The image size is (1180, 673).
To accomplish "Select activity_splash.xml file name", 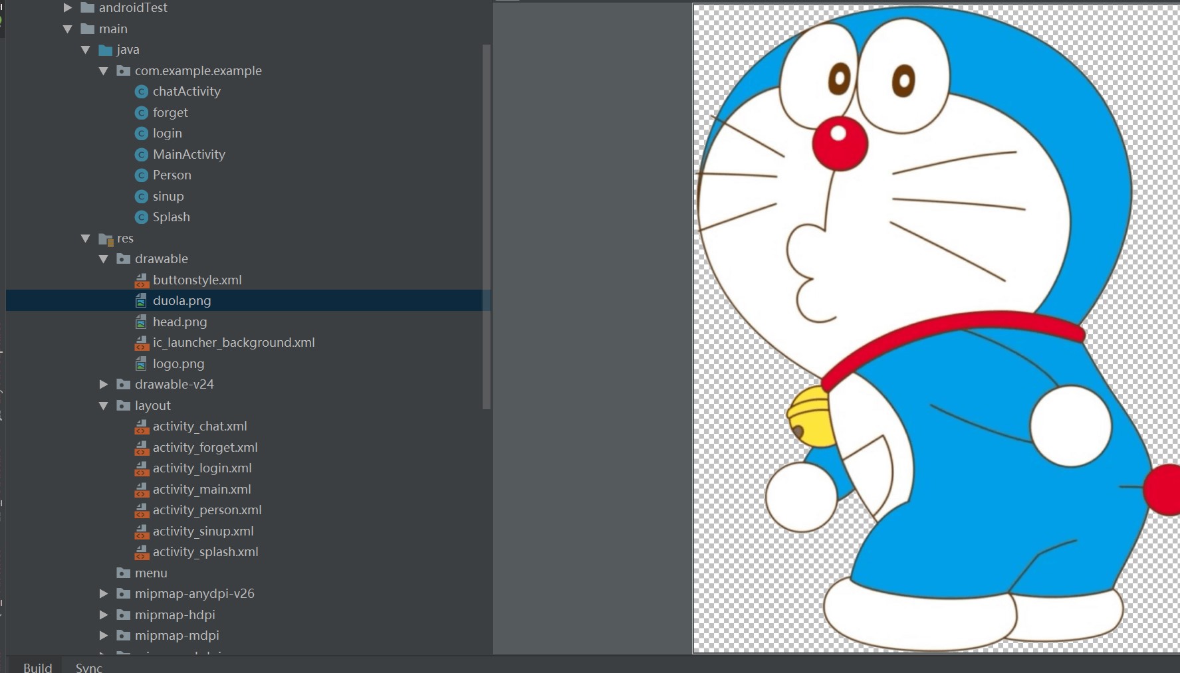I will pyautogui.click(x=205, y=552).
